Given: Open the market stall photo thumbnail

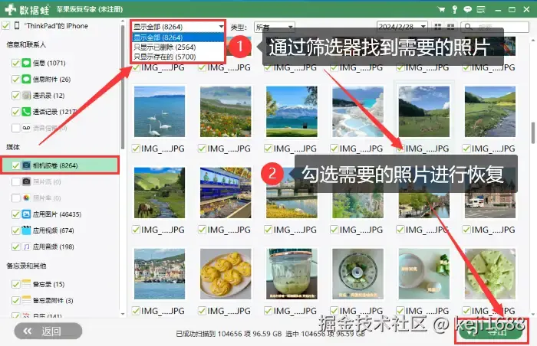Looking at the screenshot, I should (x=226, y=192).
